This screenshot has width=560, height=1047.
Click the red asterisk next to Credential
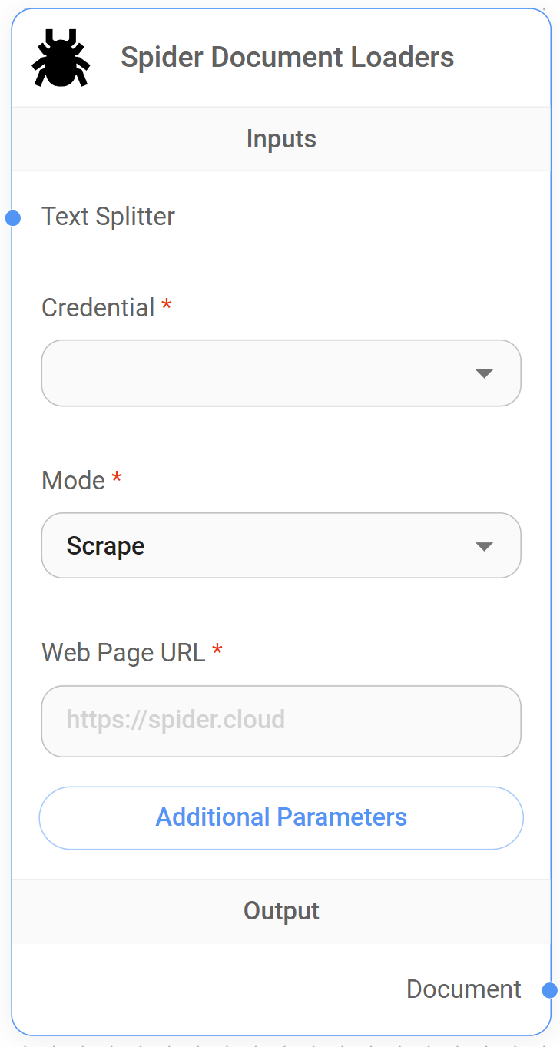[x=167, y=306]
